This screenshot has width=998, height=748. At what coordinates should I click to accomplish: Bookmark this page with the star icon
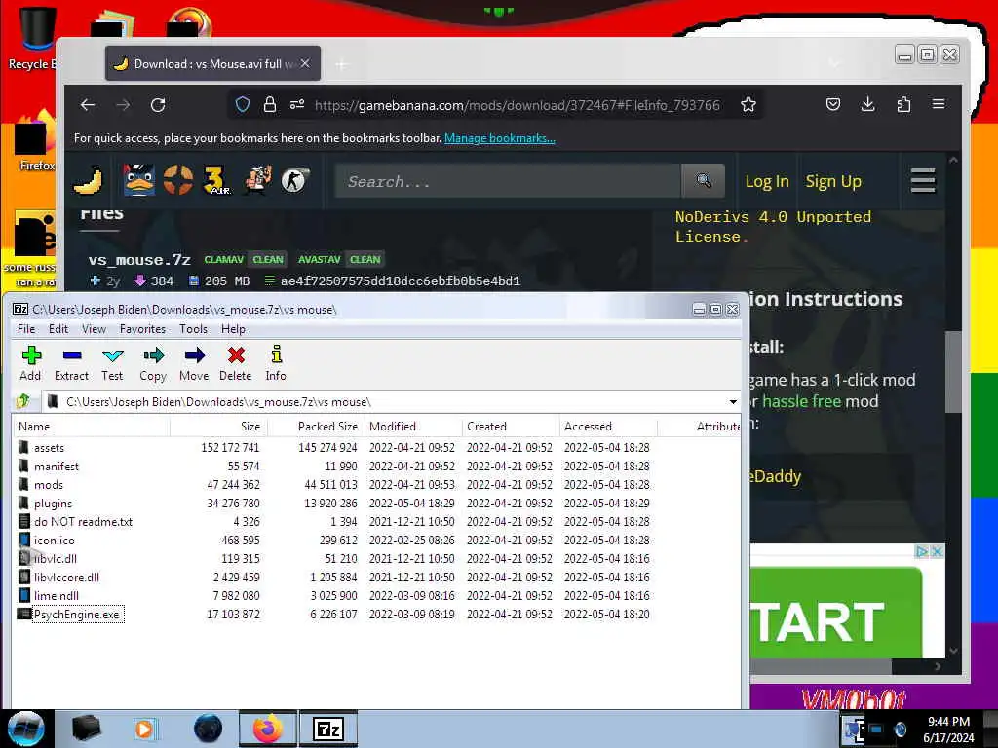tap(748, 105)
